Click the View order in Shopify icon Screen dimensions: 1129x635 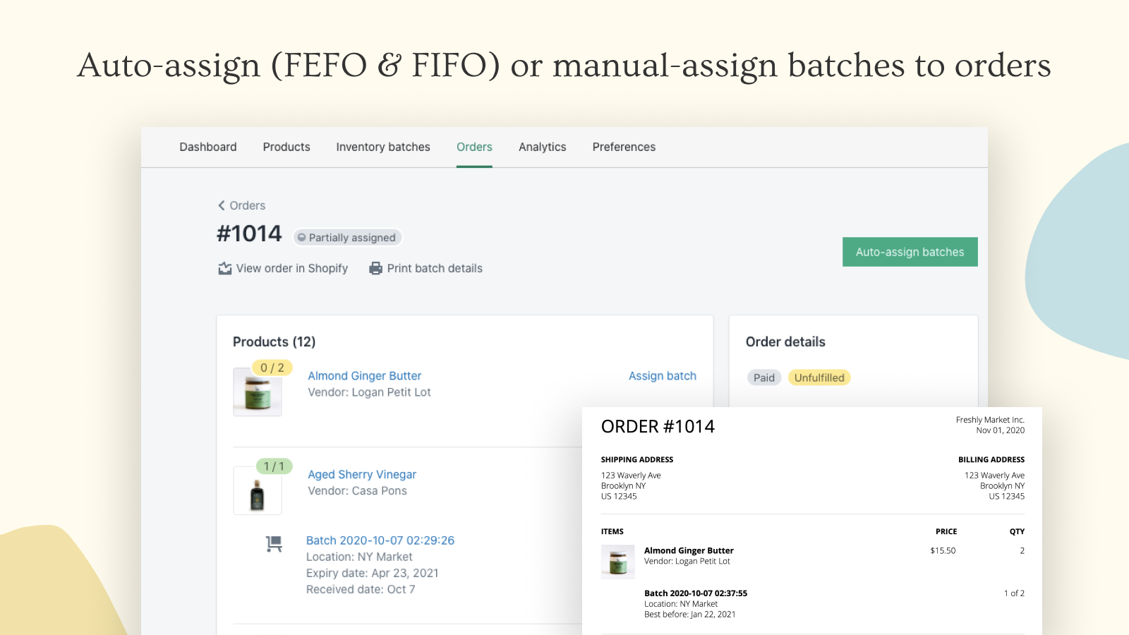tap(225, 268)
